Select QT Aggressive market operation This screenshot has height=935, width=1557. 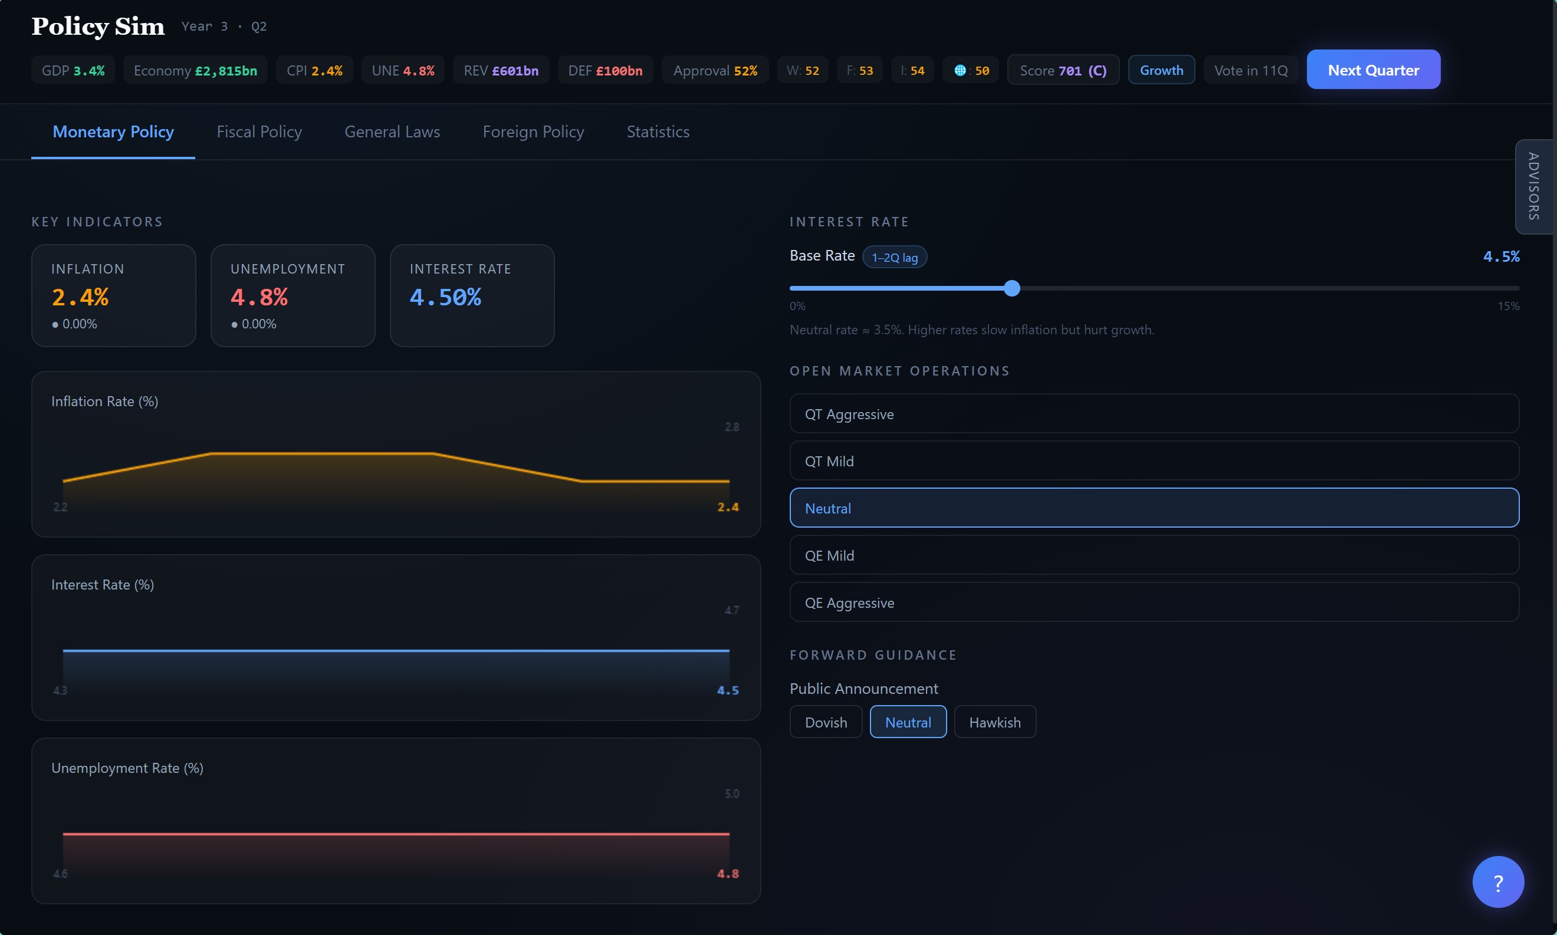[1154, 414]
